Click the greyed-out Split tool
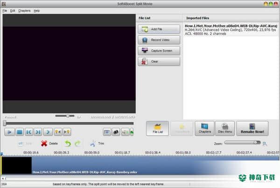Screen dimensions: 280x188 pos(25,144)
